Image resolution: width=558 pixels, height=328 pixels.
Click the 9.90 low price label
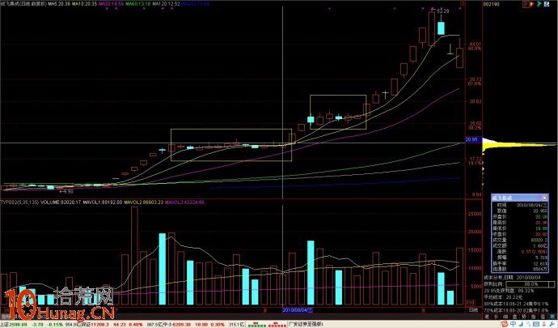pyautogui.click(x=68, y=192)
